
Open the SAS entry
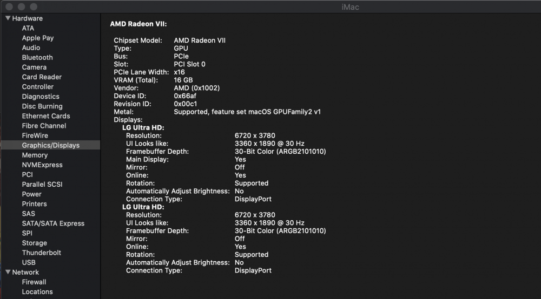(x=28, y=214)
